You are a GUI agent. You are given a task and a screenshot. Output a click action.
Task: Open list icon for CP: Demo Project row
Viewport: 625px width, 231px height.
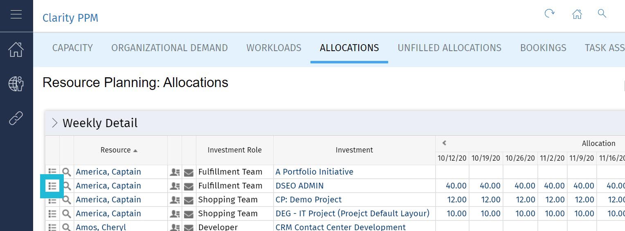tap(52, 200)
